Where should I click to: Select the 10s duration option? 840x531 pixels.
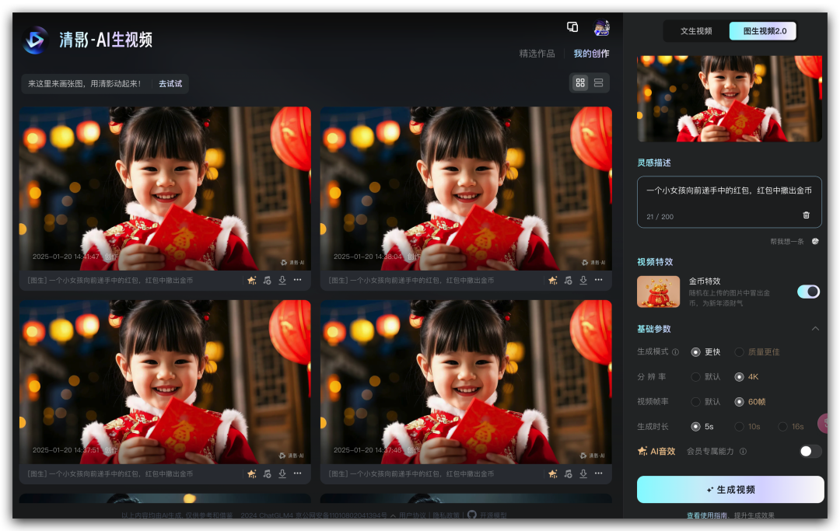click(740, 427)
